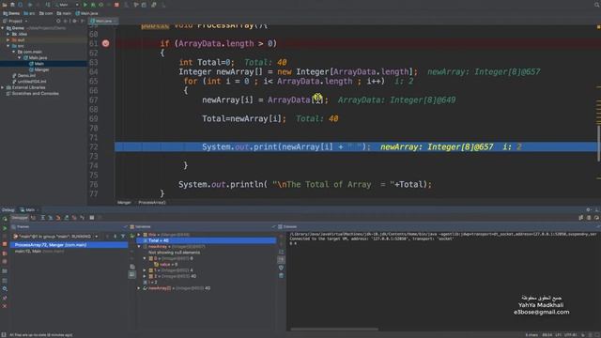
Task: Open project settings with the wrench icon
Action: pyautogui.click(x=153, y=5)
